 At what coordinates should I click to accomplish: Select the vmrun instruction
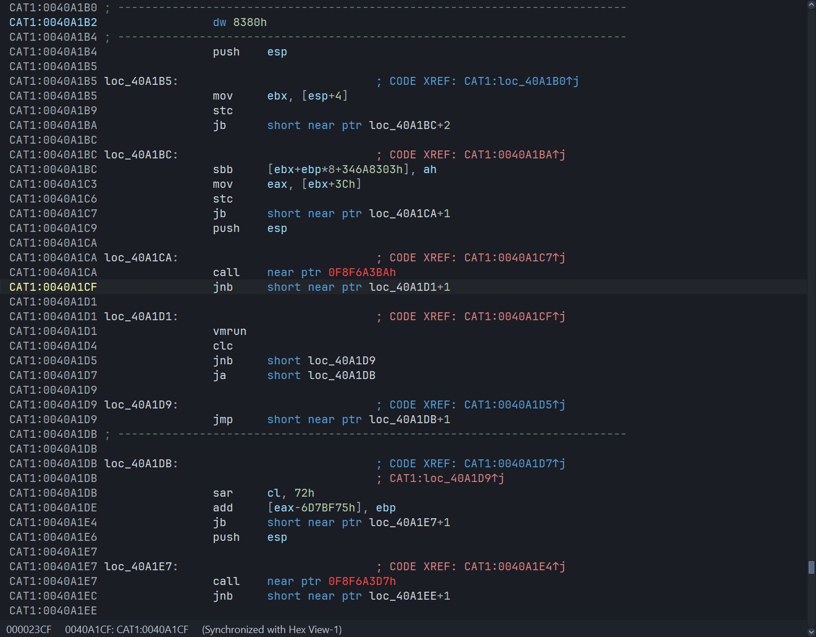(x=229, y=332)
